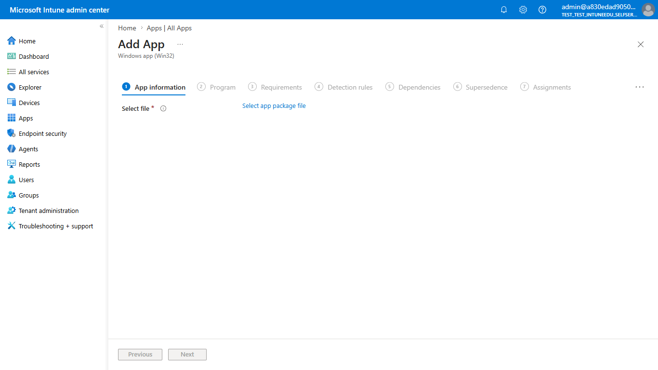Viewport: 658px width, 370px height.
Task: Click Home breadcrumb link
Action: click(x=127, y=28)
